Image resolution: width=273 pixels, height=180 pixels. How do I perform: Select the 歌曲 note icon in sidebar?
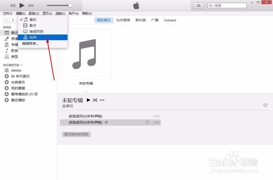[x=7, y=51]
